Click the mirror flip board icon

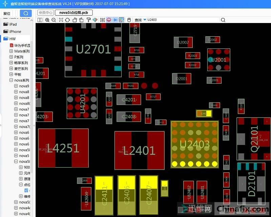(x=102, y=20)
